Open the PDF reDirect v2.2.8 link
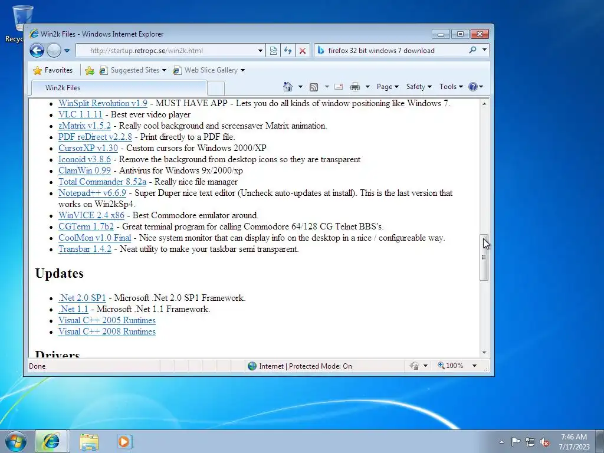 coord(95,137)
